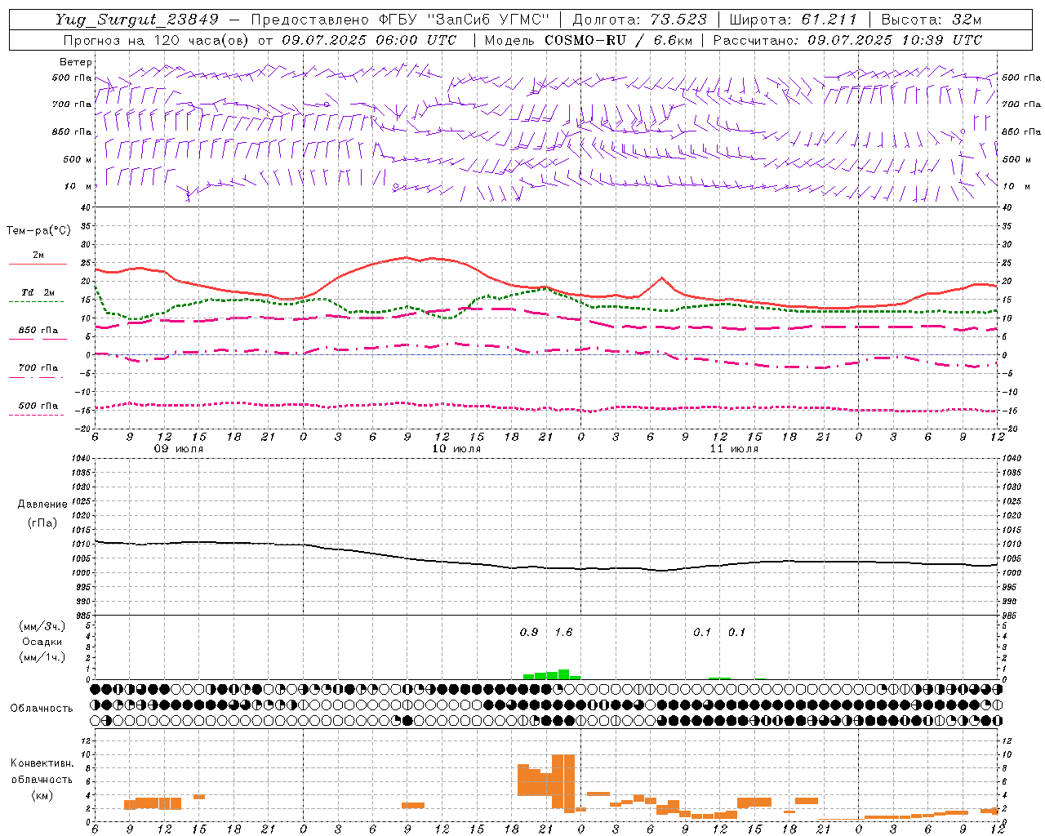
Task: Click the Ветер panel label
Action: pos(76,62)
